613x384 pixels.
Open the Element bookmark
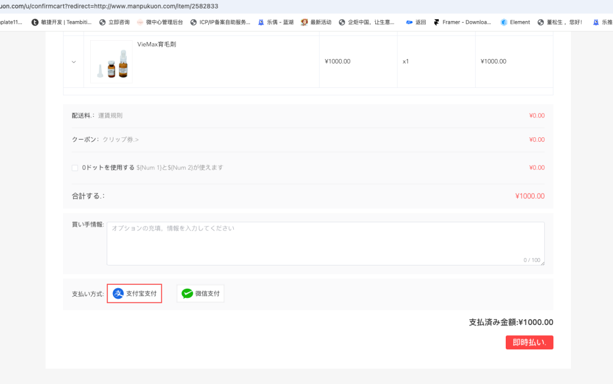pos(515,22)
